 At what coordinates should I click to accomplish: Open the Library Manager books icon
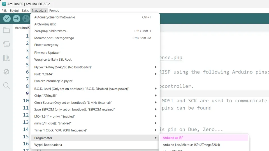coord(6,58)
